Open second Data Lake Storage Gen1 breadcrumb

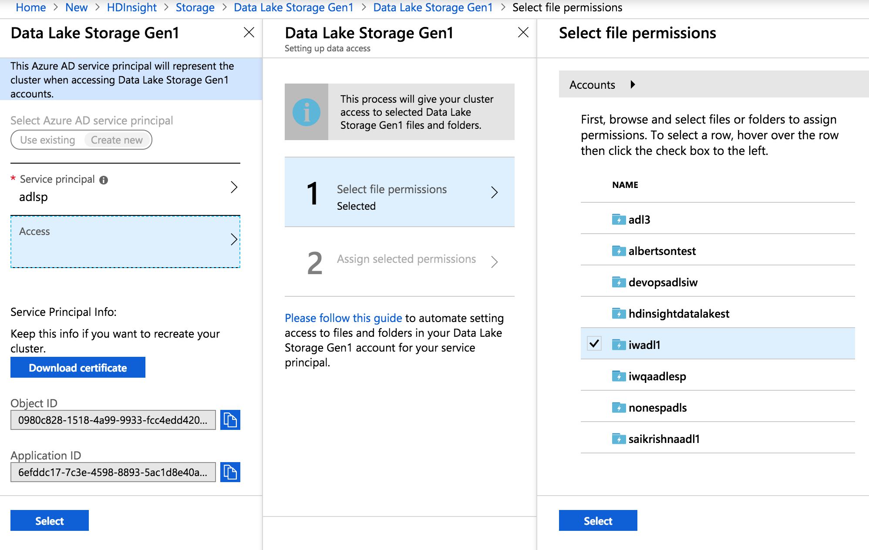[x=433, y=7]
